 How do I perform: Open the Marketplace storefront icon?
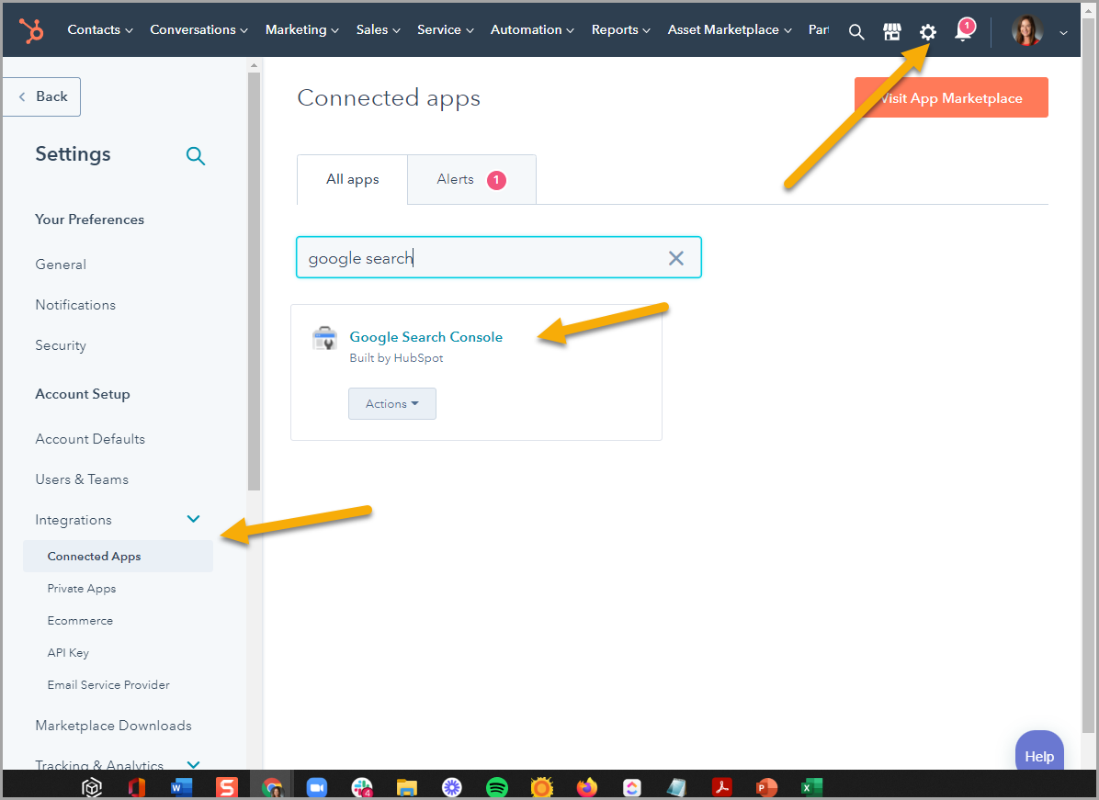pyautogui.click(x=891, y=31)
